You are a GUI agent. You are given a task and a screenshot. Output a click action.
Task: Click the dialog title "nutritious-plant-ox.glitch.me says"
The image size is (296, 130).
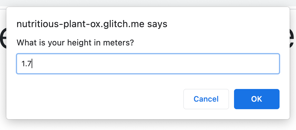tap(92, 24)
